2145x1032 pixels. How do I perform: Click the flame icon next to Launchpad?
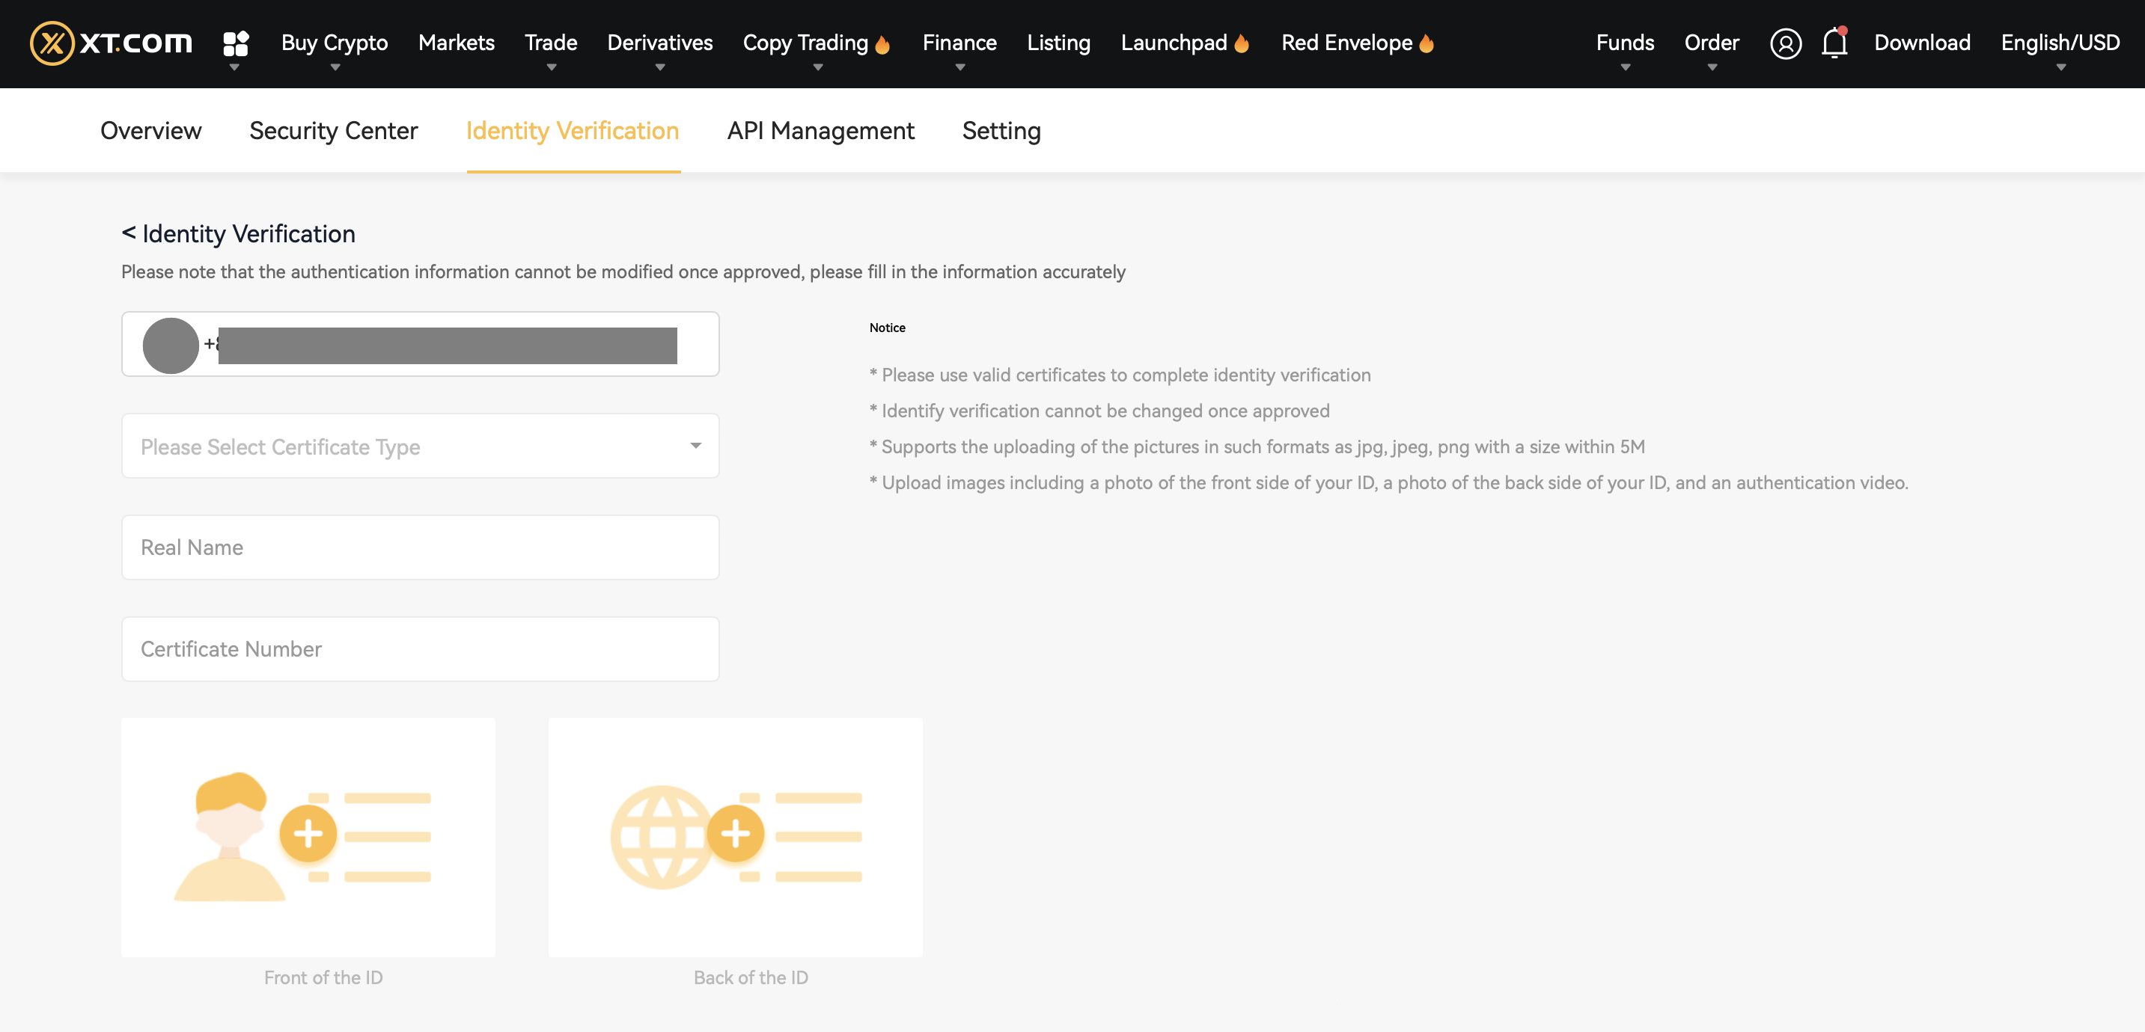point(1242,43)
